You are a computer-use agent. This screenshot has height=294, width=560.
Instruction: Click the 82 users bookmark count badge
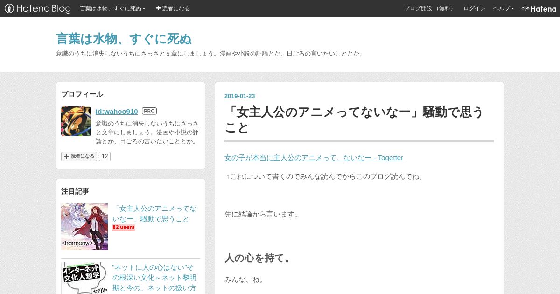pos(124,227)
